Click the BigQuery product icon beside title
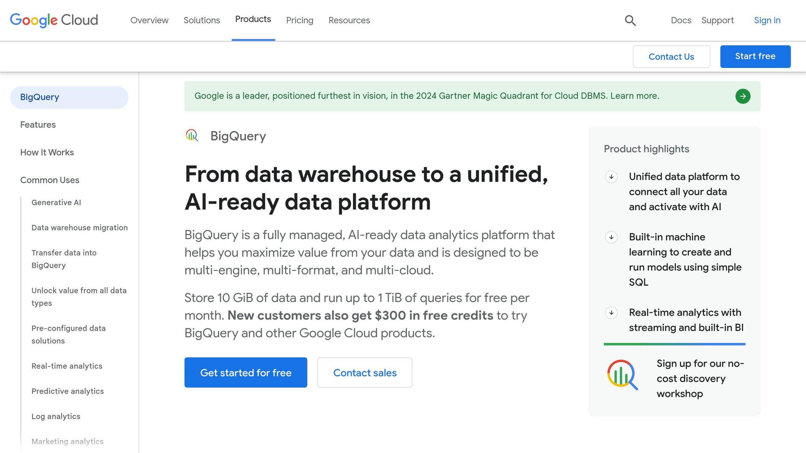Viewport: 806px width, 453px height. (x=192, y=136)
